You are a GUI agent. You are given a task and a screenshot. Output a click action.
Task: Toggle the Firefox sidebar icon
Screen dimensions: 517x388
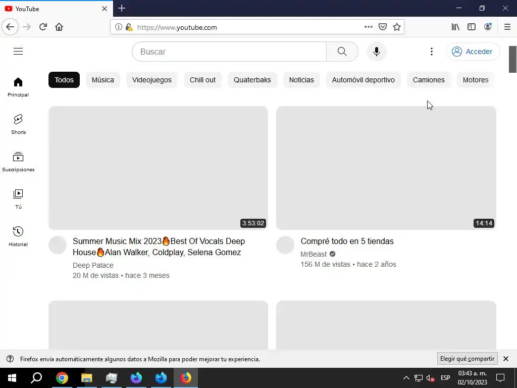[472, 27]
